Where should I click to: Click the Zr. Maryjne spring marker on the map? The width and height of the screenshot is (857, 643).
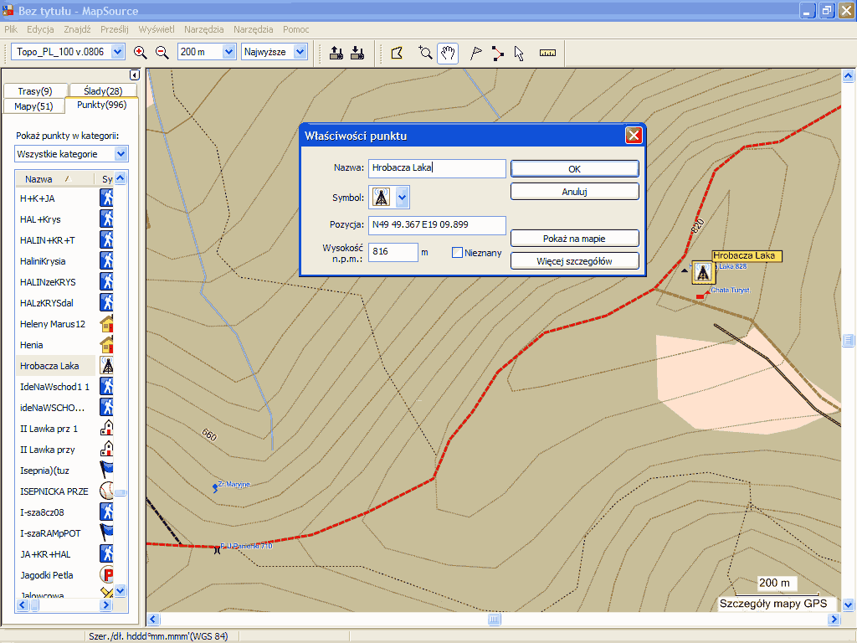coord(215,488)
